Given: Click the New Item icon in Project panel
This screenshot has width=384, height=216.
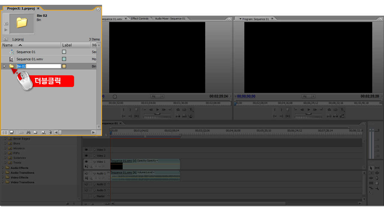Looking at the screenshot, I should click(43, 132).
